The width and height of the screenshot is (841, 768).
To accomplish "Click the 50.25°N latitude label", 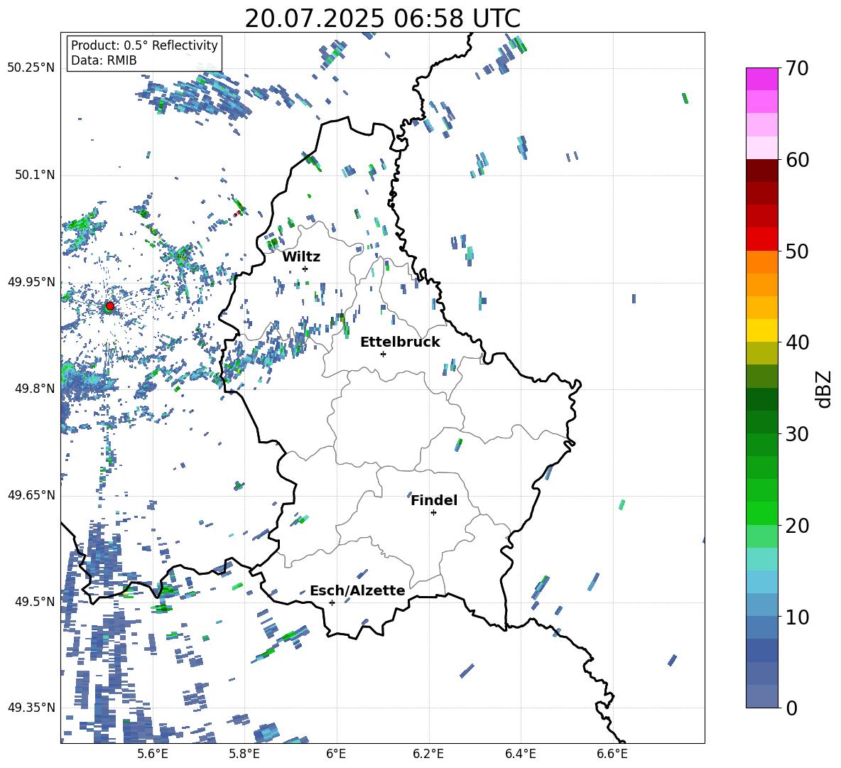I will 31,68.
